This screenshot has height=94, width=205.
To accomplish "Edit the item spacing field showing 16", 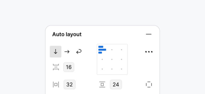I will (69, 67).
